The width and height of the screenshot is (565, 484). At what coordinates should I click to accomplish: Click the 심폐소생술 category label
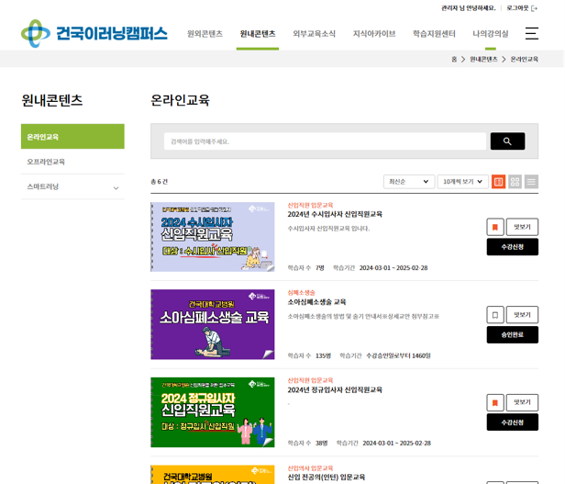[301, 292]
